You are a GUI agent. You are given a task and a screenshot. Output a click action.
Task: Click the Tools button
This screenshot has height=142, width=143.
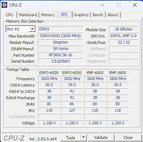tap(70, 138)
